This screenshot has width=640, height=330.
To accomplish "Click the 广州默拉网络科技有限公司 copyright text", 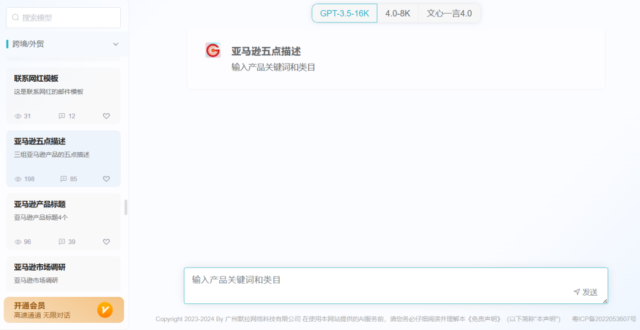I will 263,319.
